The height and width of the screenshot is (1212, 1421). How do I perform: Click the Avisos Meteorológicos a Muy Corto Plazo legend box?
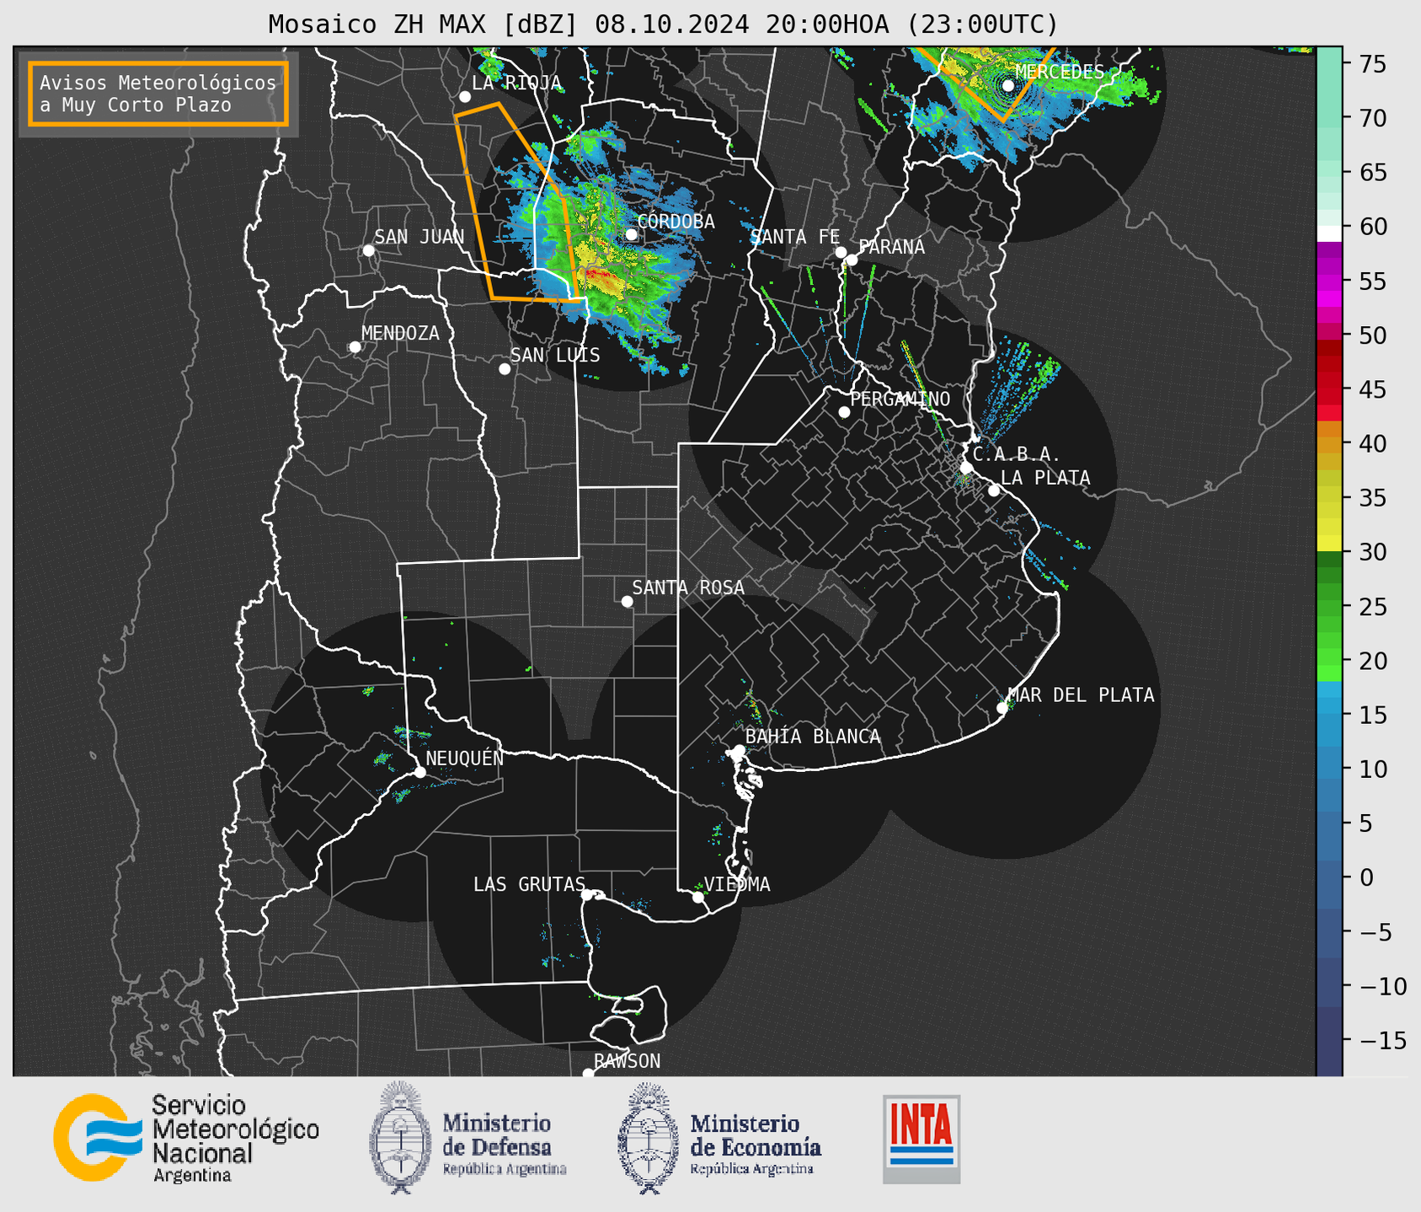[x=158, y=94]
